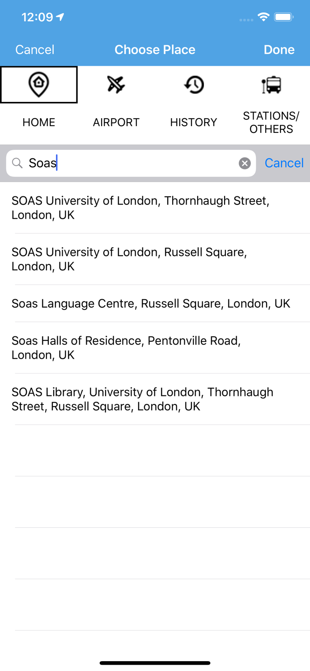The height and width of the screenshot is (671, 310).
Task: Select Soas Language Centre result
Action: click(151, 303)
